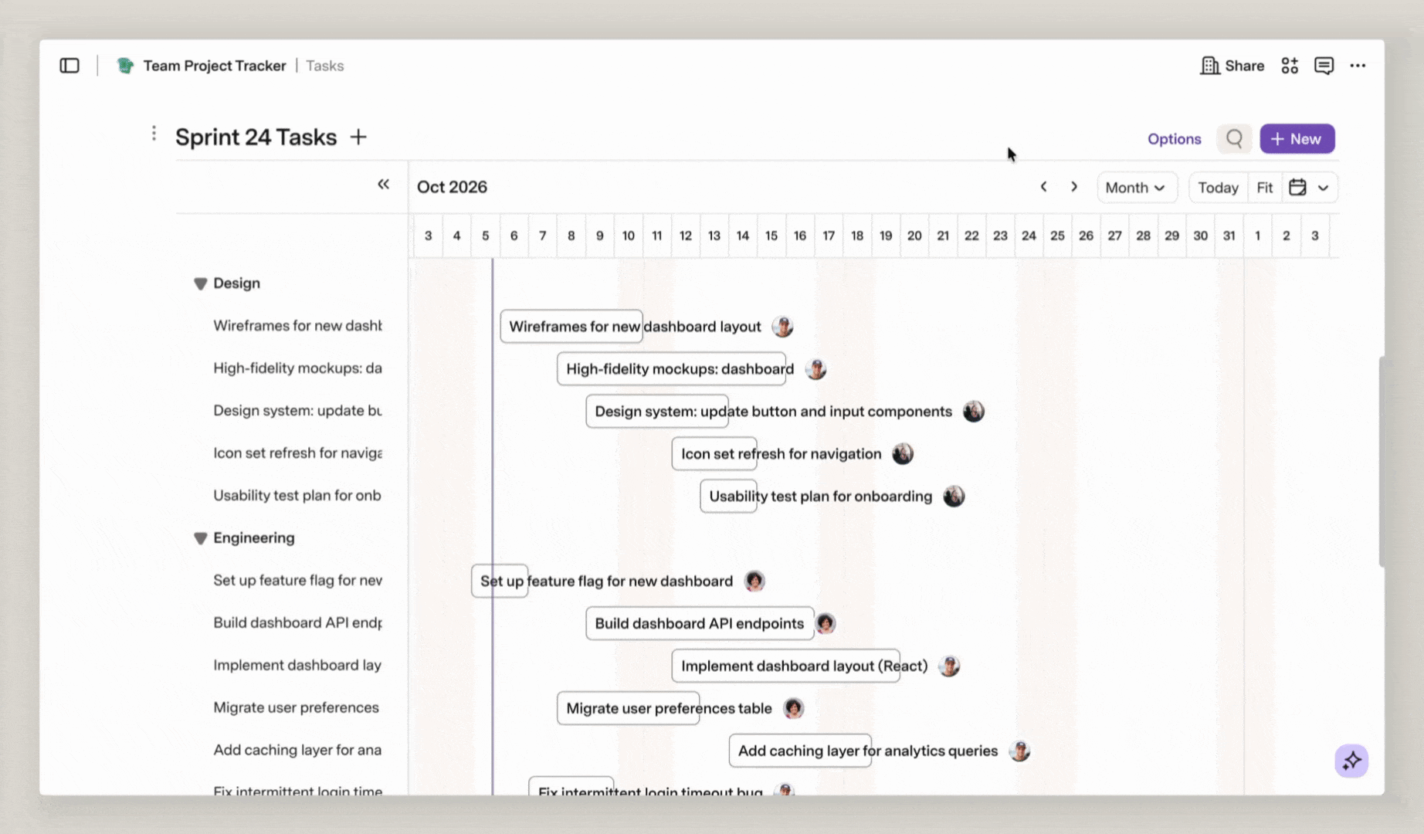Select Implement dashboard layout (React) bar
The width and height of the screenshot is (1424, 834).
(785, 666)
